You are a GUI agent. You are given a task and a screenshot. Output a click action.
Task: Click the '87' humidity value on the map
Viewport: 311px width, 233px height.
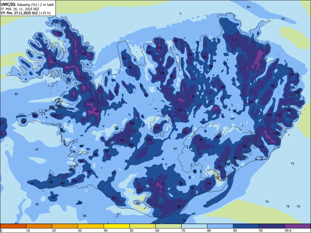click(x=37, y=150)
